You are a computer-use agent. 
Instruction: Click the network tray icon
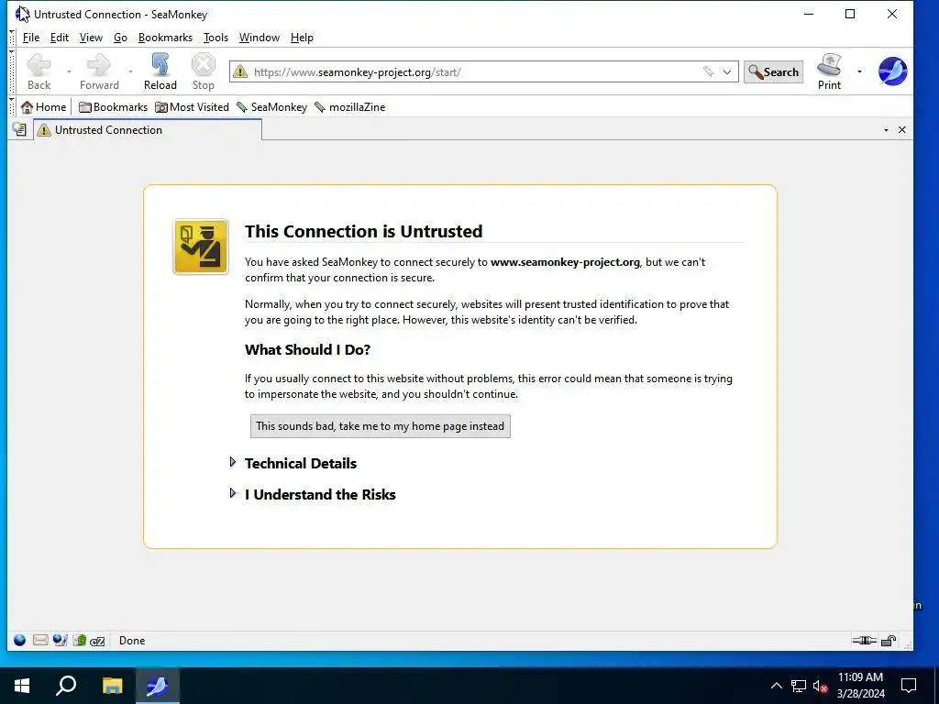pyautogui.click(x=799, y=686)
